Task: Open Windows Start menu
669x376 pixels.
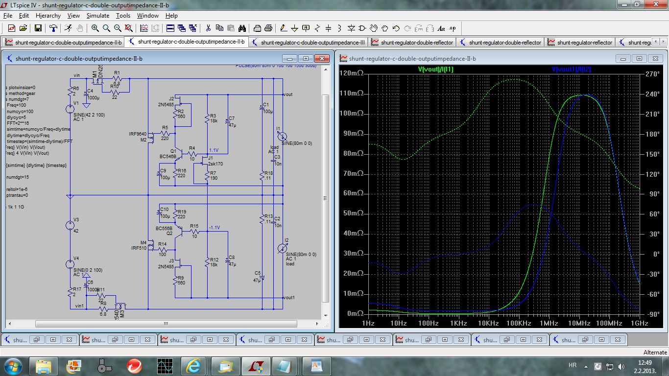Action: click(x=12, y=366)
